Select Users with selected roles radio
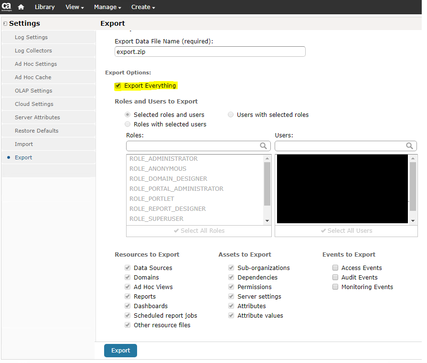427x363 pixels. (231, 115)
